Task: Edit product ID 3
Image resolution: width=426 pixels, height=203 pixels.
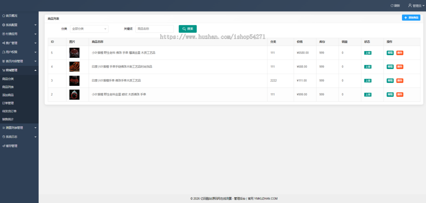Action: (390, 80)
